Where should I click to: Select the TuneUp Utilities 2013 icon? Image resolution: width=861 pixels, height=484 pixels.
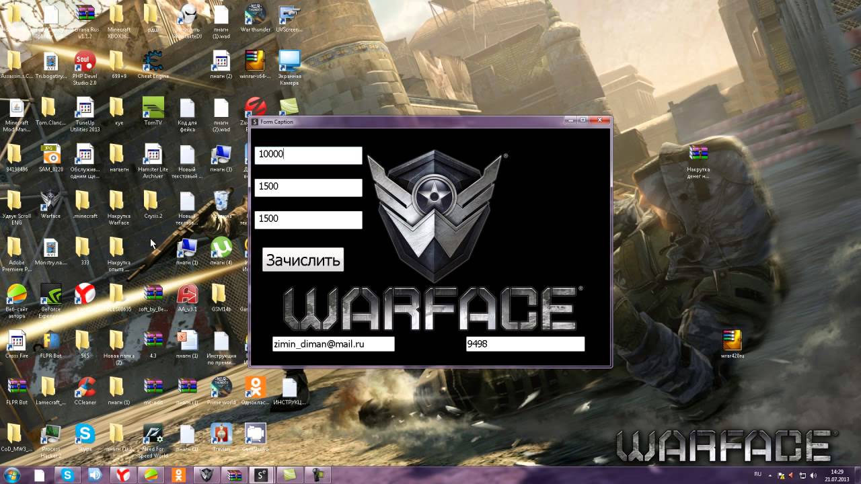[x=85, y=114]
